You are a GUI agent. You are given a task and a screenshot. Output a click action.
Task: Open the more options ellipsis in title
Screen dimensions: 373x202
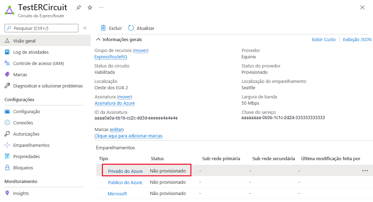tap(101, 7)
